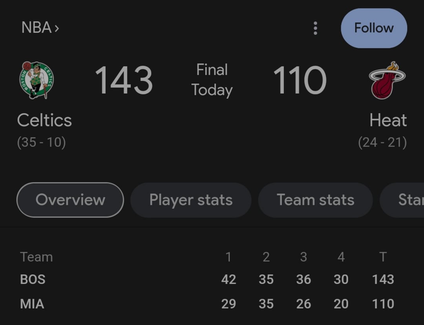Click the Heat team name
This screenshot has height=325, width=424.
[388, 120]
